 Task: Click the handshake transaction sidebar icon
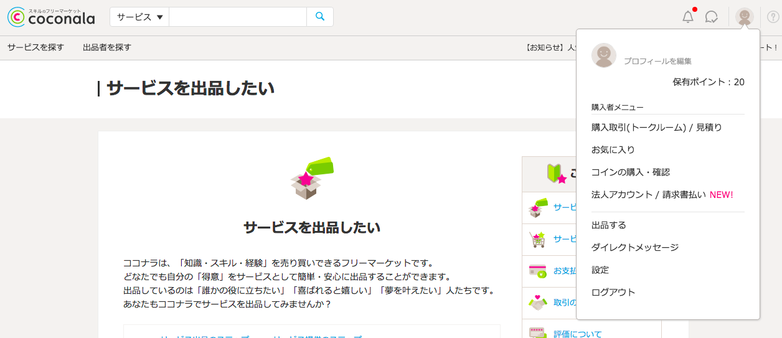point(537,303)
